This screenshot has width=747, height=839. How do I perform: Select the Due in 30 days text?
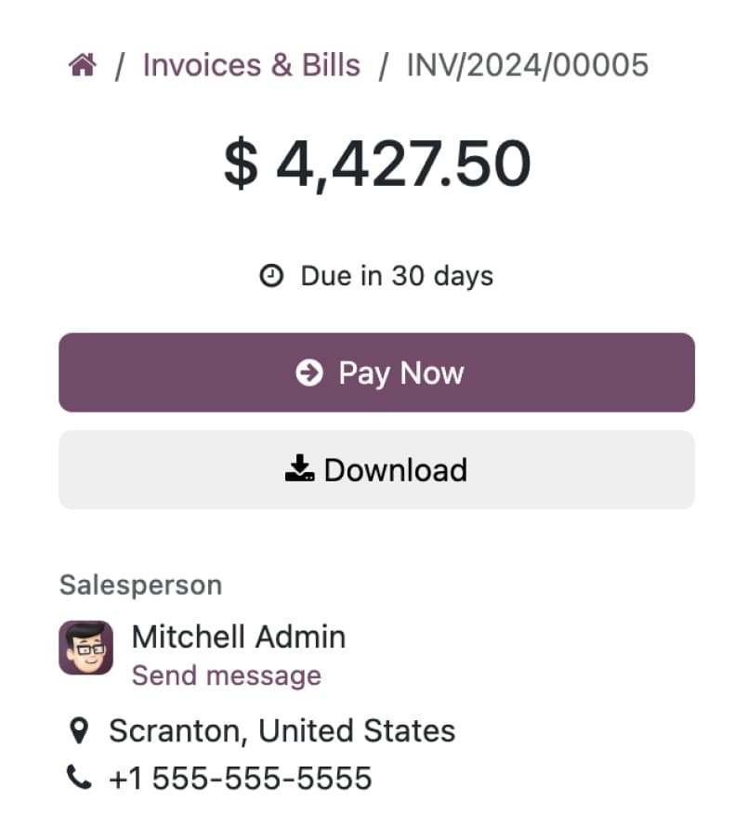tap(397, 276)
